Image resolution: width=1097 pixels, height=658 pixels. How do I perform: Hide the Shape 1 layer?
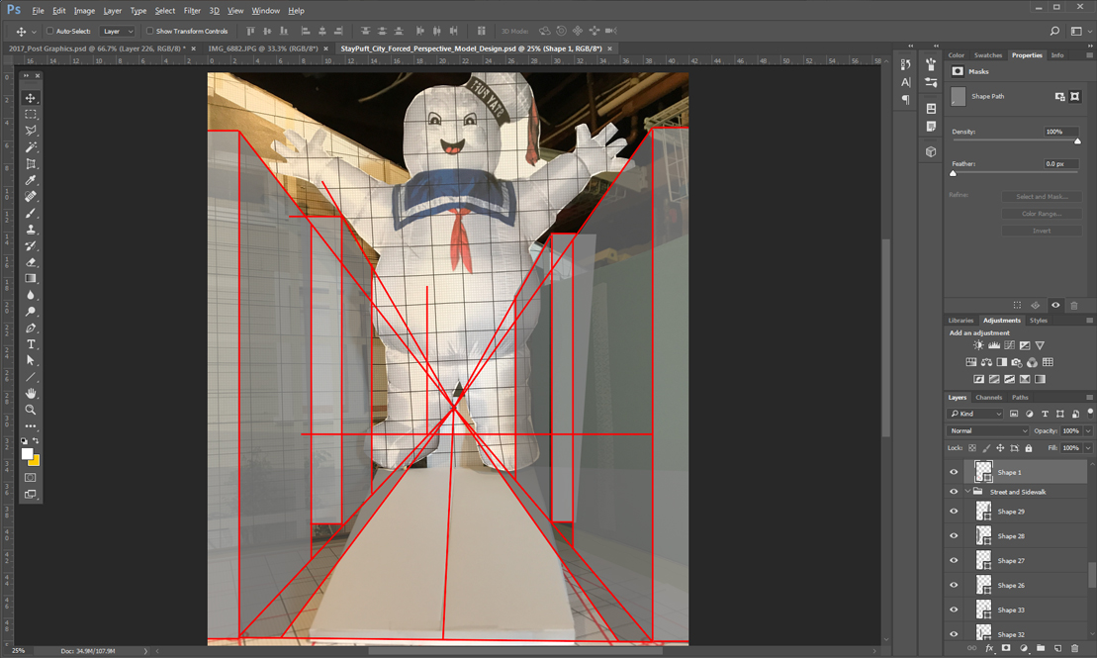953,473
